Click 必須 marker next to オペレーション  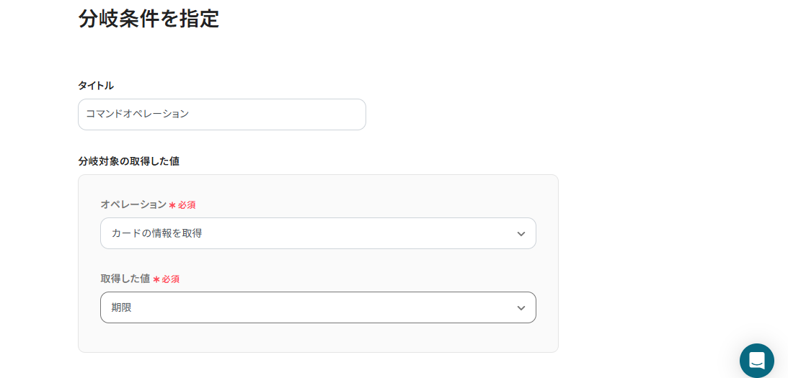point(187,205)
